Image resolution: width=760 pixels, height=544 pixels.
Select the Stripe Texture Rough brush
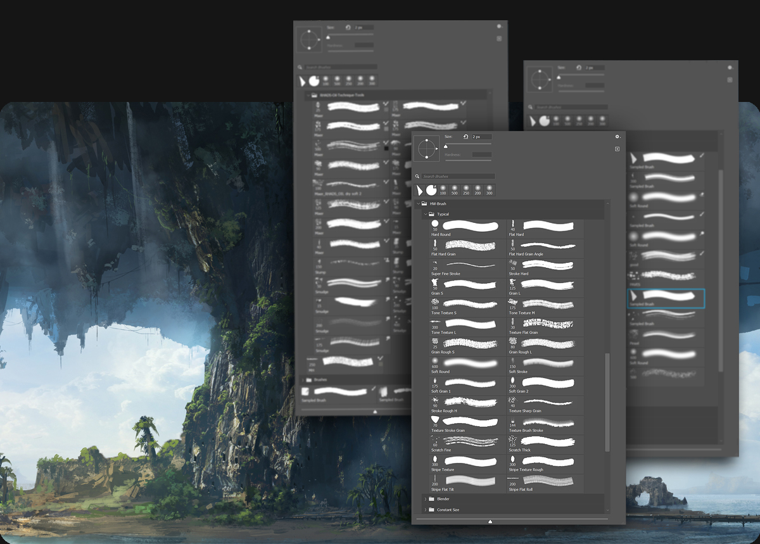point(545,464)
